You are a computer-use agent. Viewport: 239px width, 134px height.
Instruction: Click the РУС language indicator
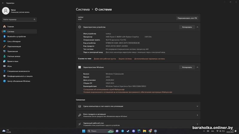point(213,131)
